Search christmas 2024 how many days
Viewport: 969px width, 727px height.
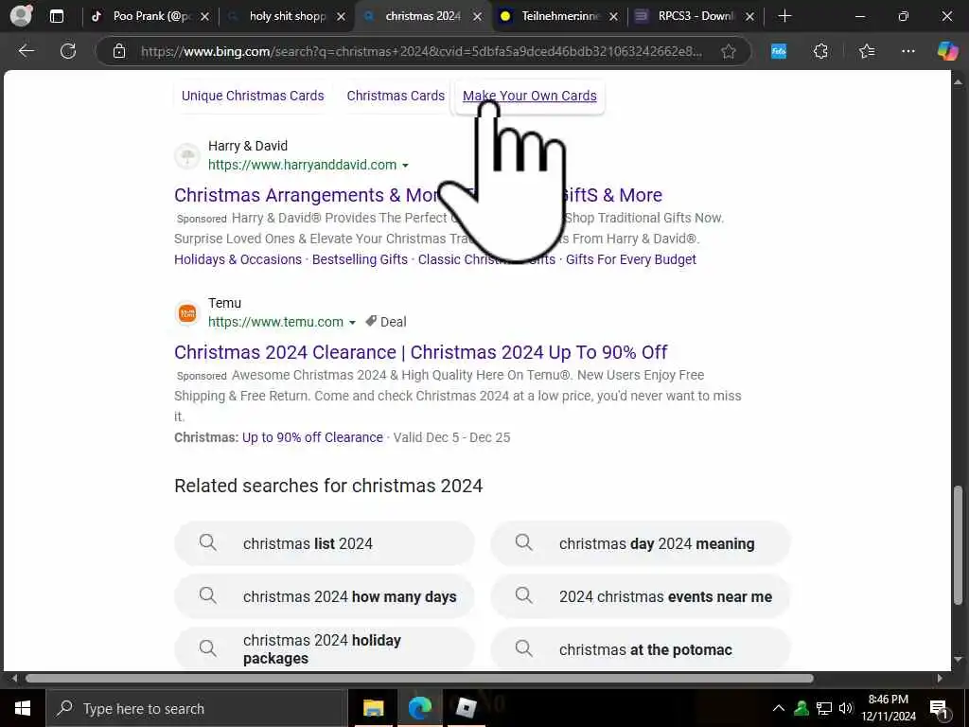pos(325,596)
